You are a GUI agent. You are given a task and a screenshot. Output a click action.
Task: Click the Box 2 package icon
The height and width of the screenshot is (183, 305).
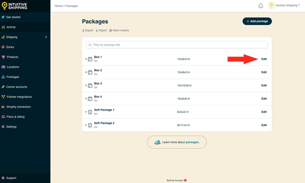[90, 72]
